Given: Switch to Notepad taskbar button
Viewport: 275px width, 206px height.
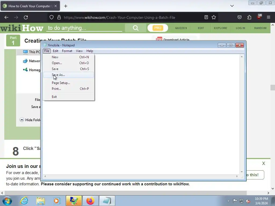Looking at the screenshot, I should point(107,201).
